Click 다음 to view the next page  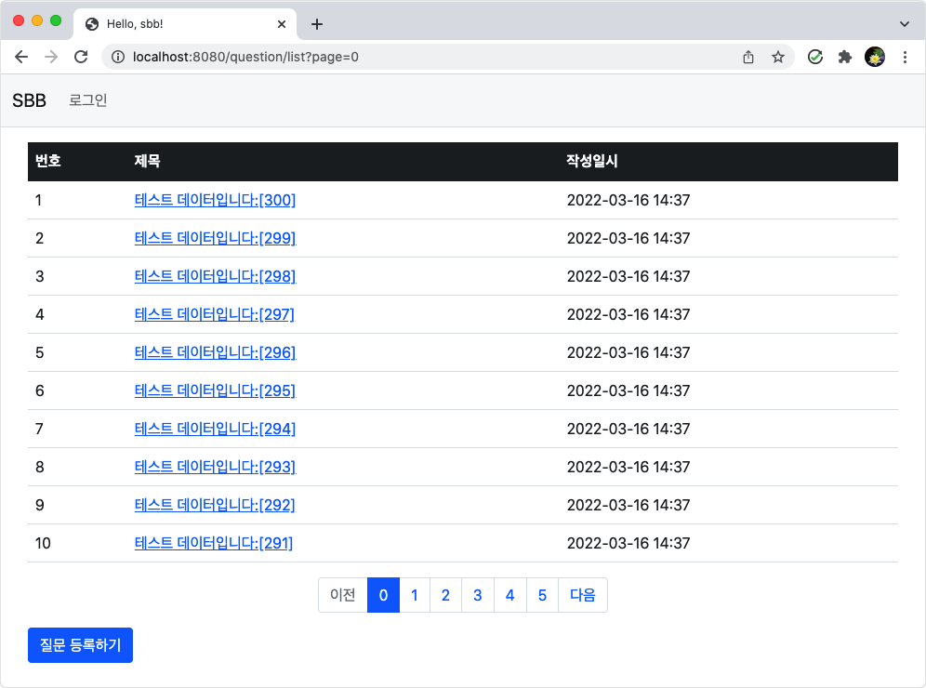583,595
